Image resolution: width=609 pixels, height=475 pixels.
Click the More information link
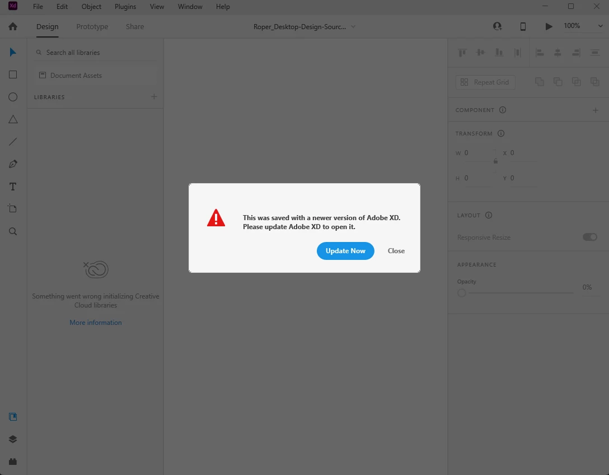96,322
